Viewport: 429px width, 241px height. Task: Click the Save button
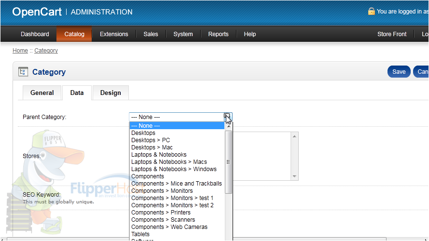pos(399,72)
